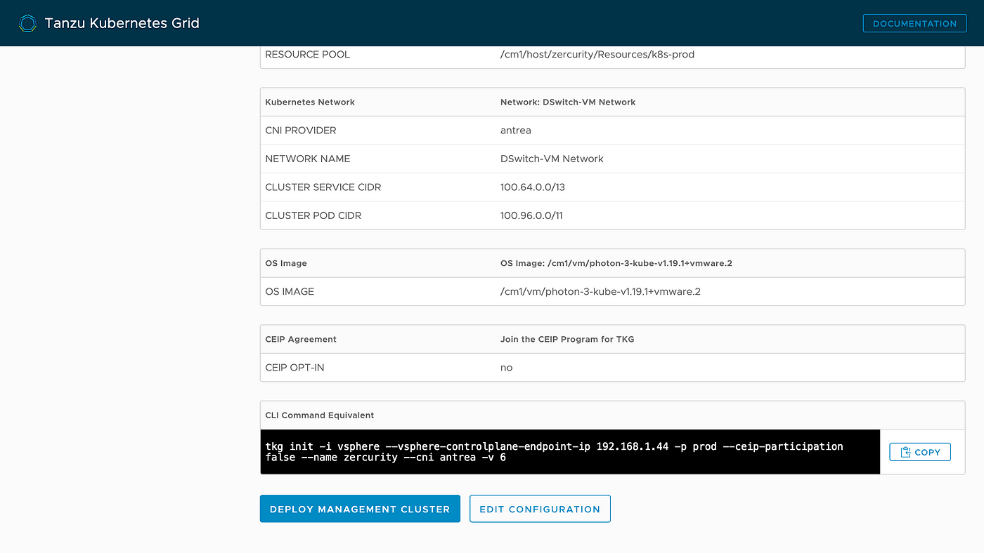984x553 pixels.
Task: Click the RESOURCE POOL label
Action: tap(307, 54)
